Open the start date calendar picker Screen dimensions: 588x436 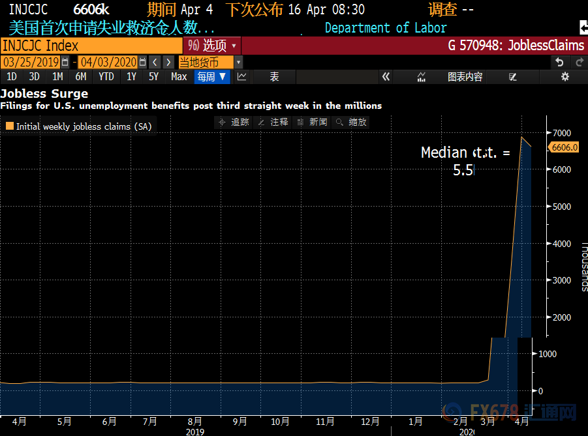pyautogui.click(x=65, y=62)
